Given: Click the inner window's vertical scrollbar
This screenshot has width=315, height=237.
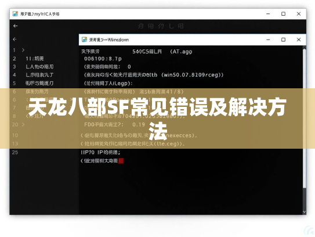Looking at the screenshot, I should click(x=305, y=119).
